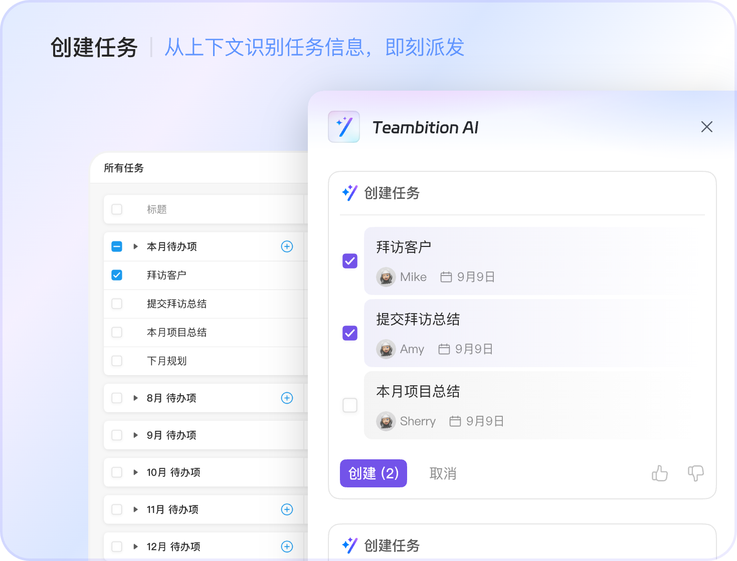The image size is (737, 561).
Task: Expand the 11月 待办项 group triangle
Action: (135, 509)
